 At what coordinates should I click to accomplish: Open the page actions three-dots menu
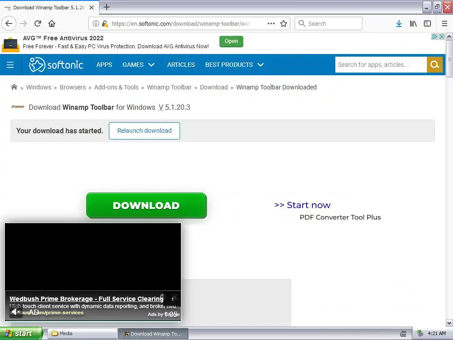[271, 23]
